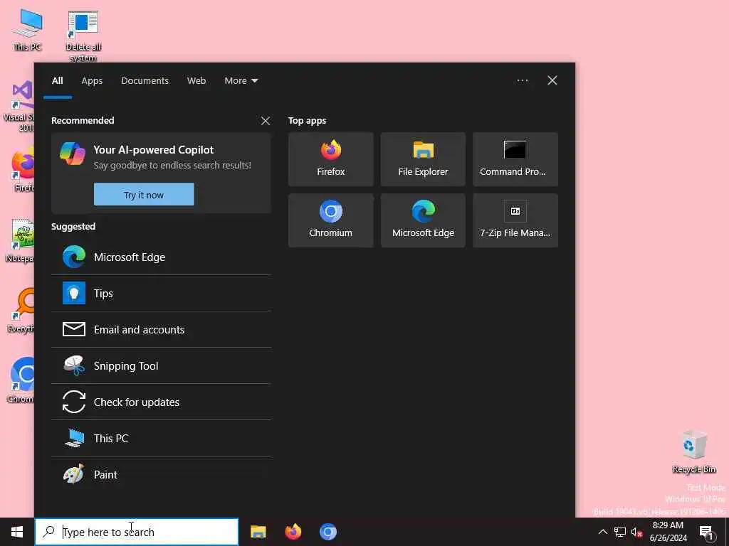Click the network icon in system tray
The width and height of the screenshot is (729, 546).
620,532
